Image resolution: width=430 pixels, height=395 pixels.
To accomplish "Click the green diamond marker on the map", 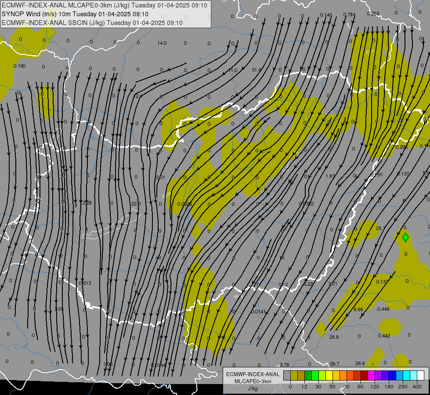I will tap(405, 237).
